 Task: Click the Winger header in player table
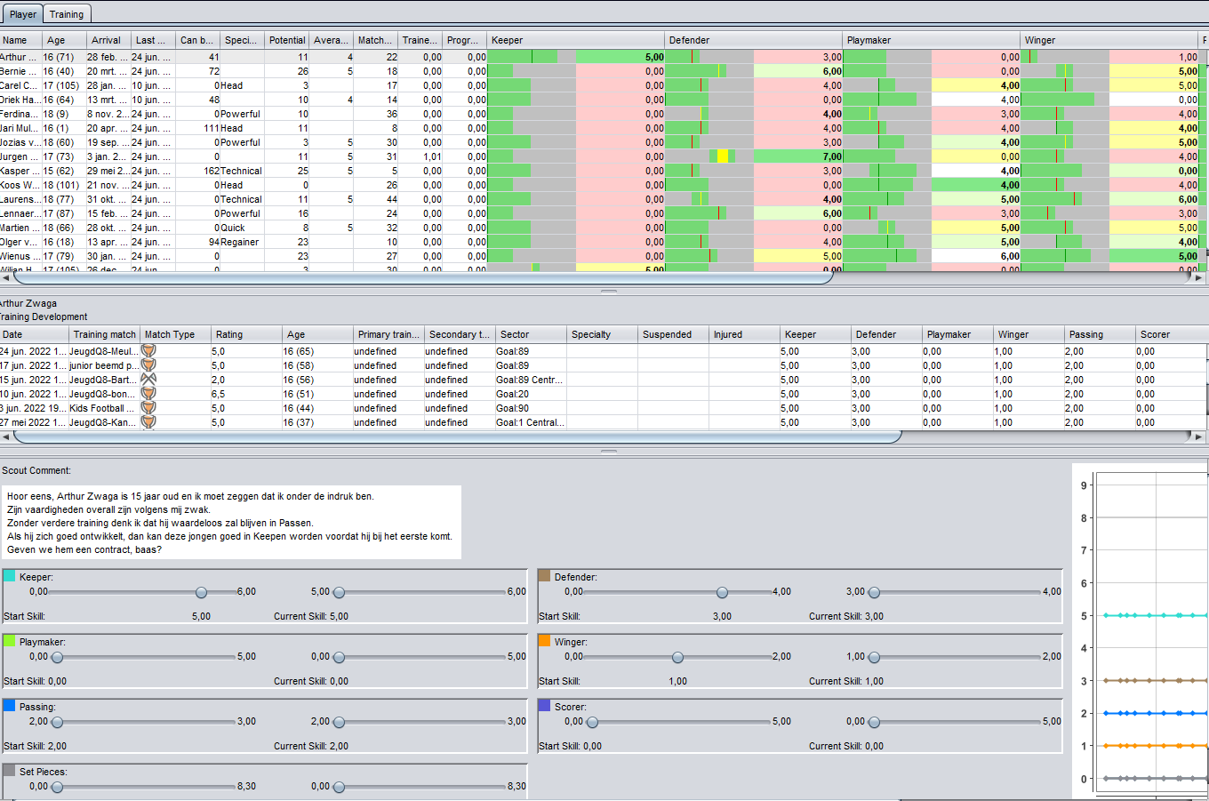point(1109,40)
